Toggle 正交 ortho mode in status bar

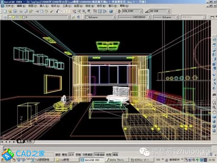tap(72, 154)
